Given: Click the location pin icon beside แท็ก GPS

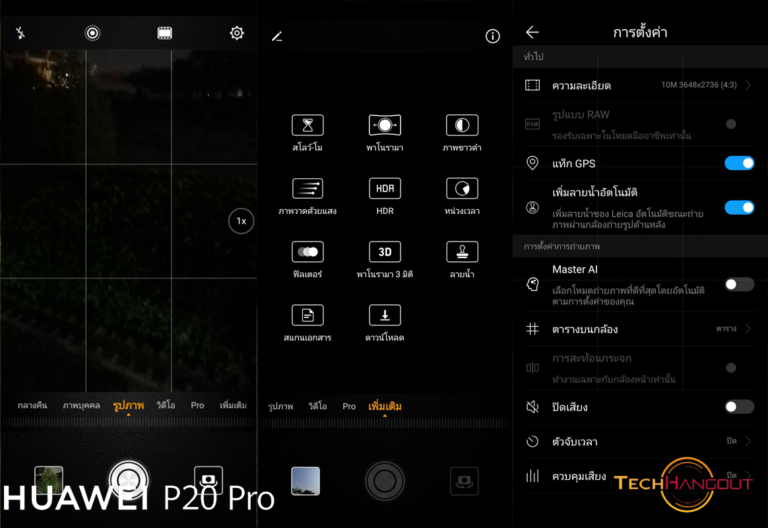Looking at the screenshot, I should click(x=532, y=163).
